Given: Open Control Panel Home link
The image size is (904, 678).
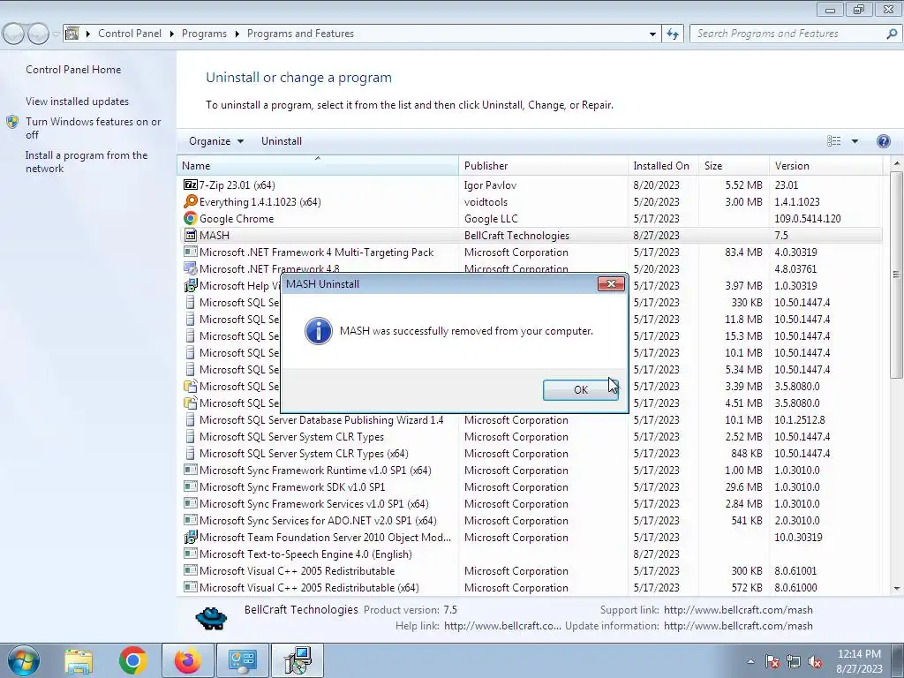Looking at the screenshot, I should tap(73, 70).
